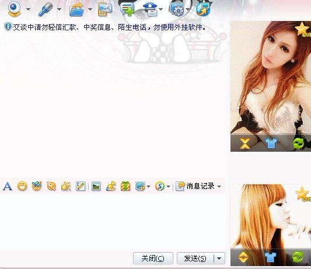Click the security info shield icon
The width and height of the screenshot is (311, 269).
click(x=8, y=27)
